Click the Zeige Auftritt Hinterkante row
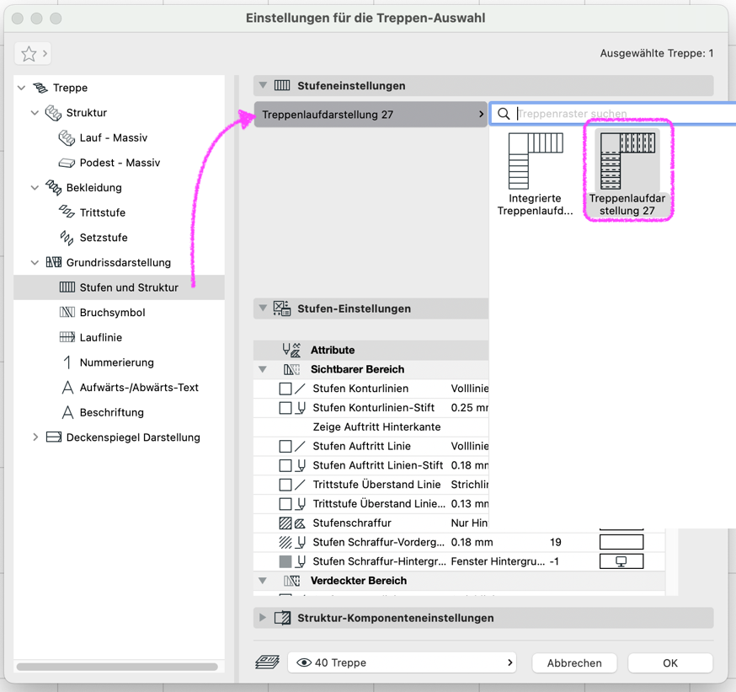Viewport: 736px width, 692px height. pos(371,426)
